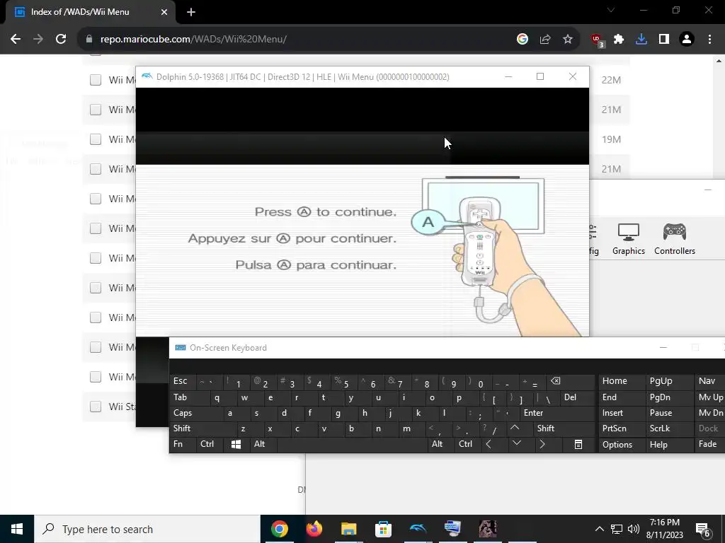The image size is (725, 543).
Task: Open Microsoft Store from taskbar
Action: pyautogui.click(x=383, y=529)
